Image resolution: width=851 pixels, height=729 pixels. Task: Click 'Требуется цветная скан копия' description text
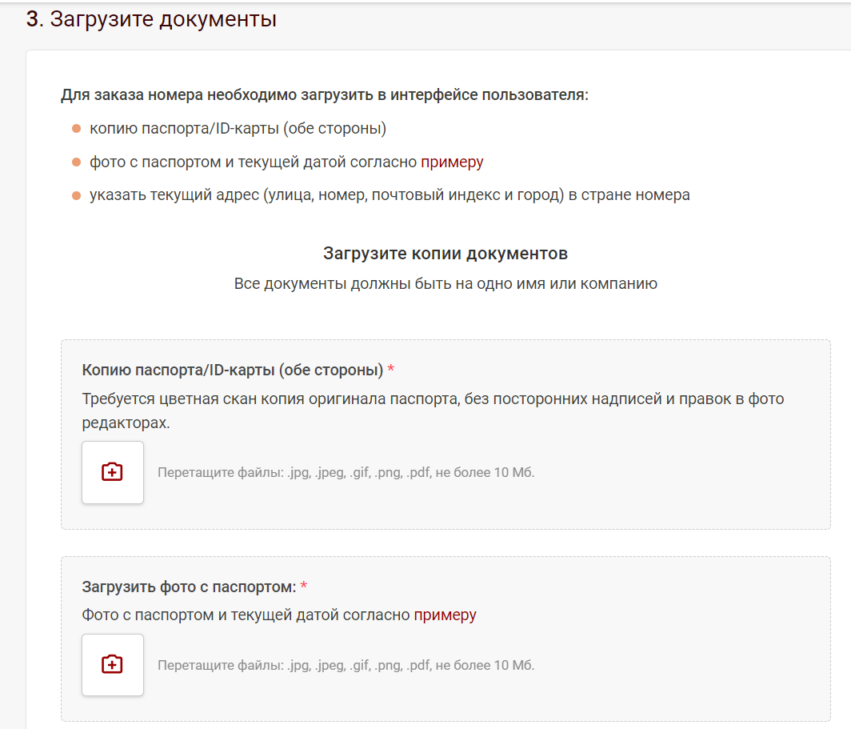432,399
